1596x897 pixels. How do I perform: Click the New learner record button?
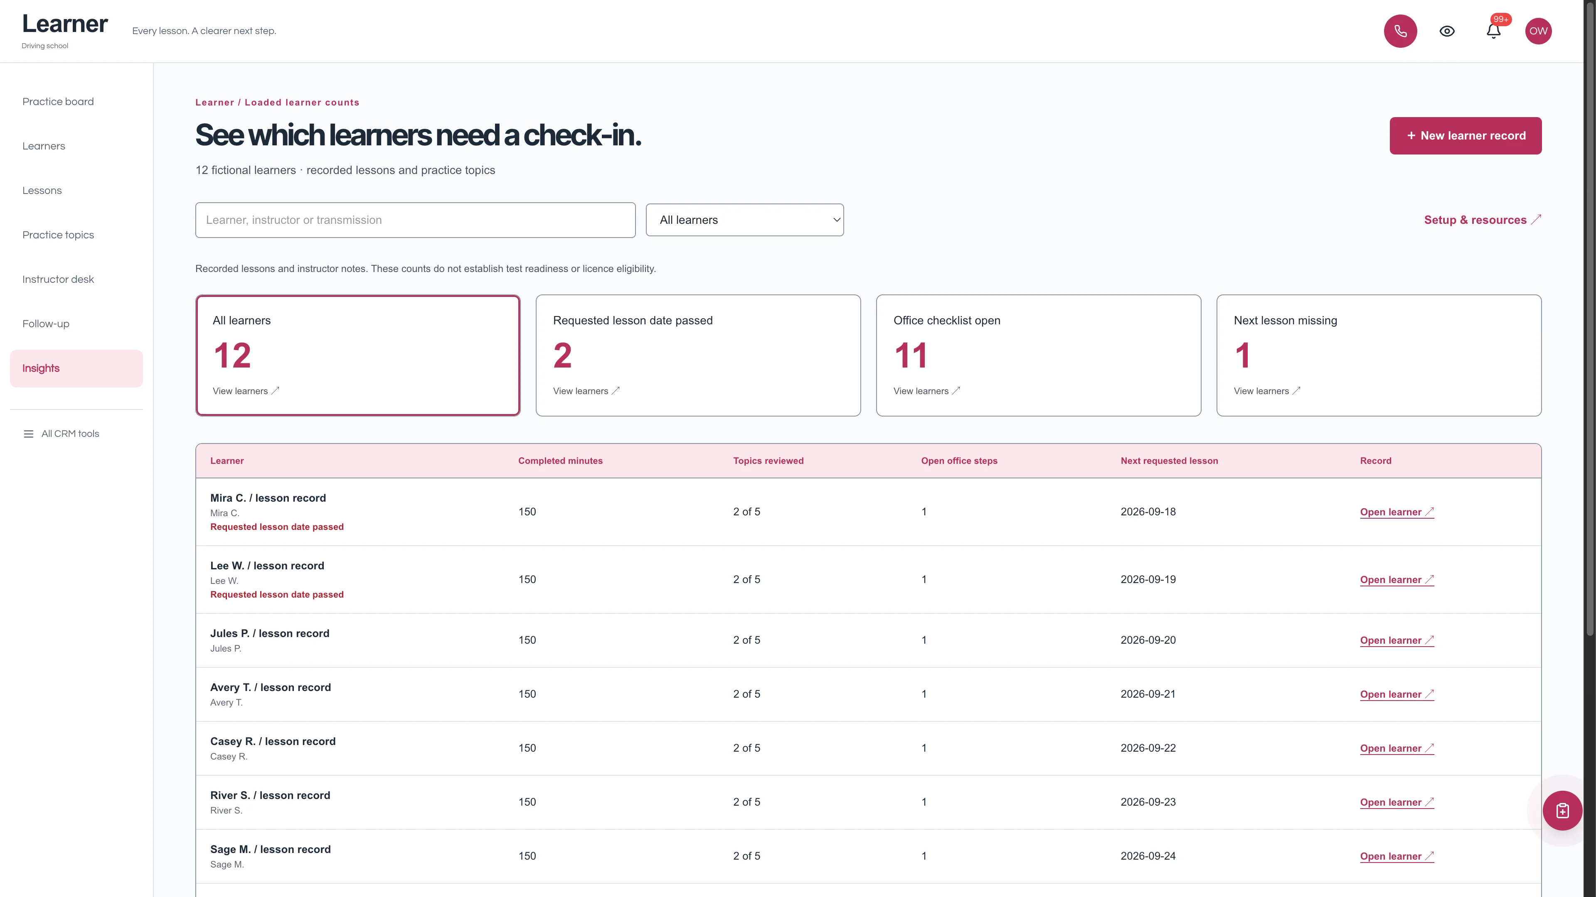(1465, 135)
